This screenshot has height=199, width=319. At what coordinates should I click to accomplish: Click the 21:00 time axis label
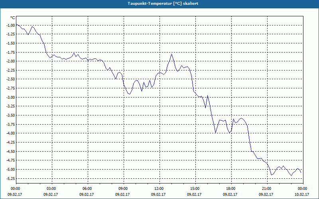(267, 189)
